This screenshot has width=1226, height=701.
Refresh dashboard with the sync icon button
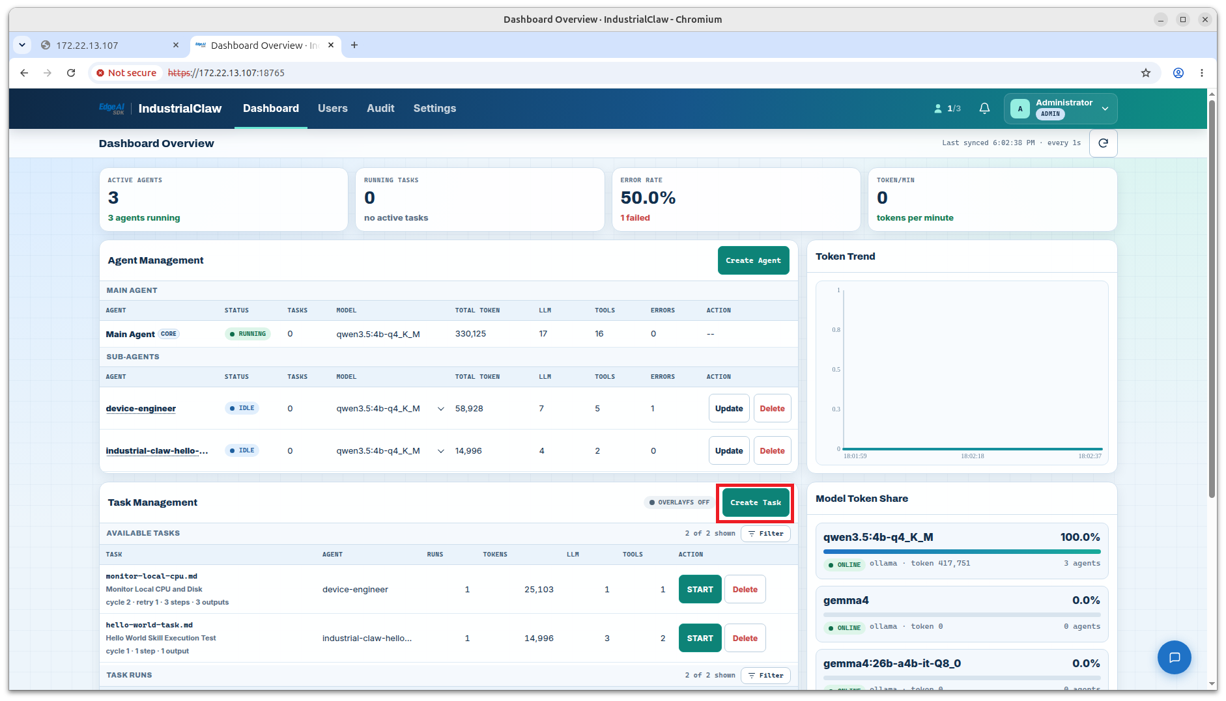click(x=1103, y=143)
